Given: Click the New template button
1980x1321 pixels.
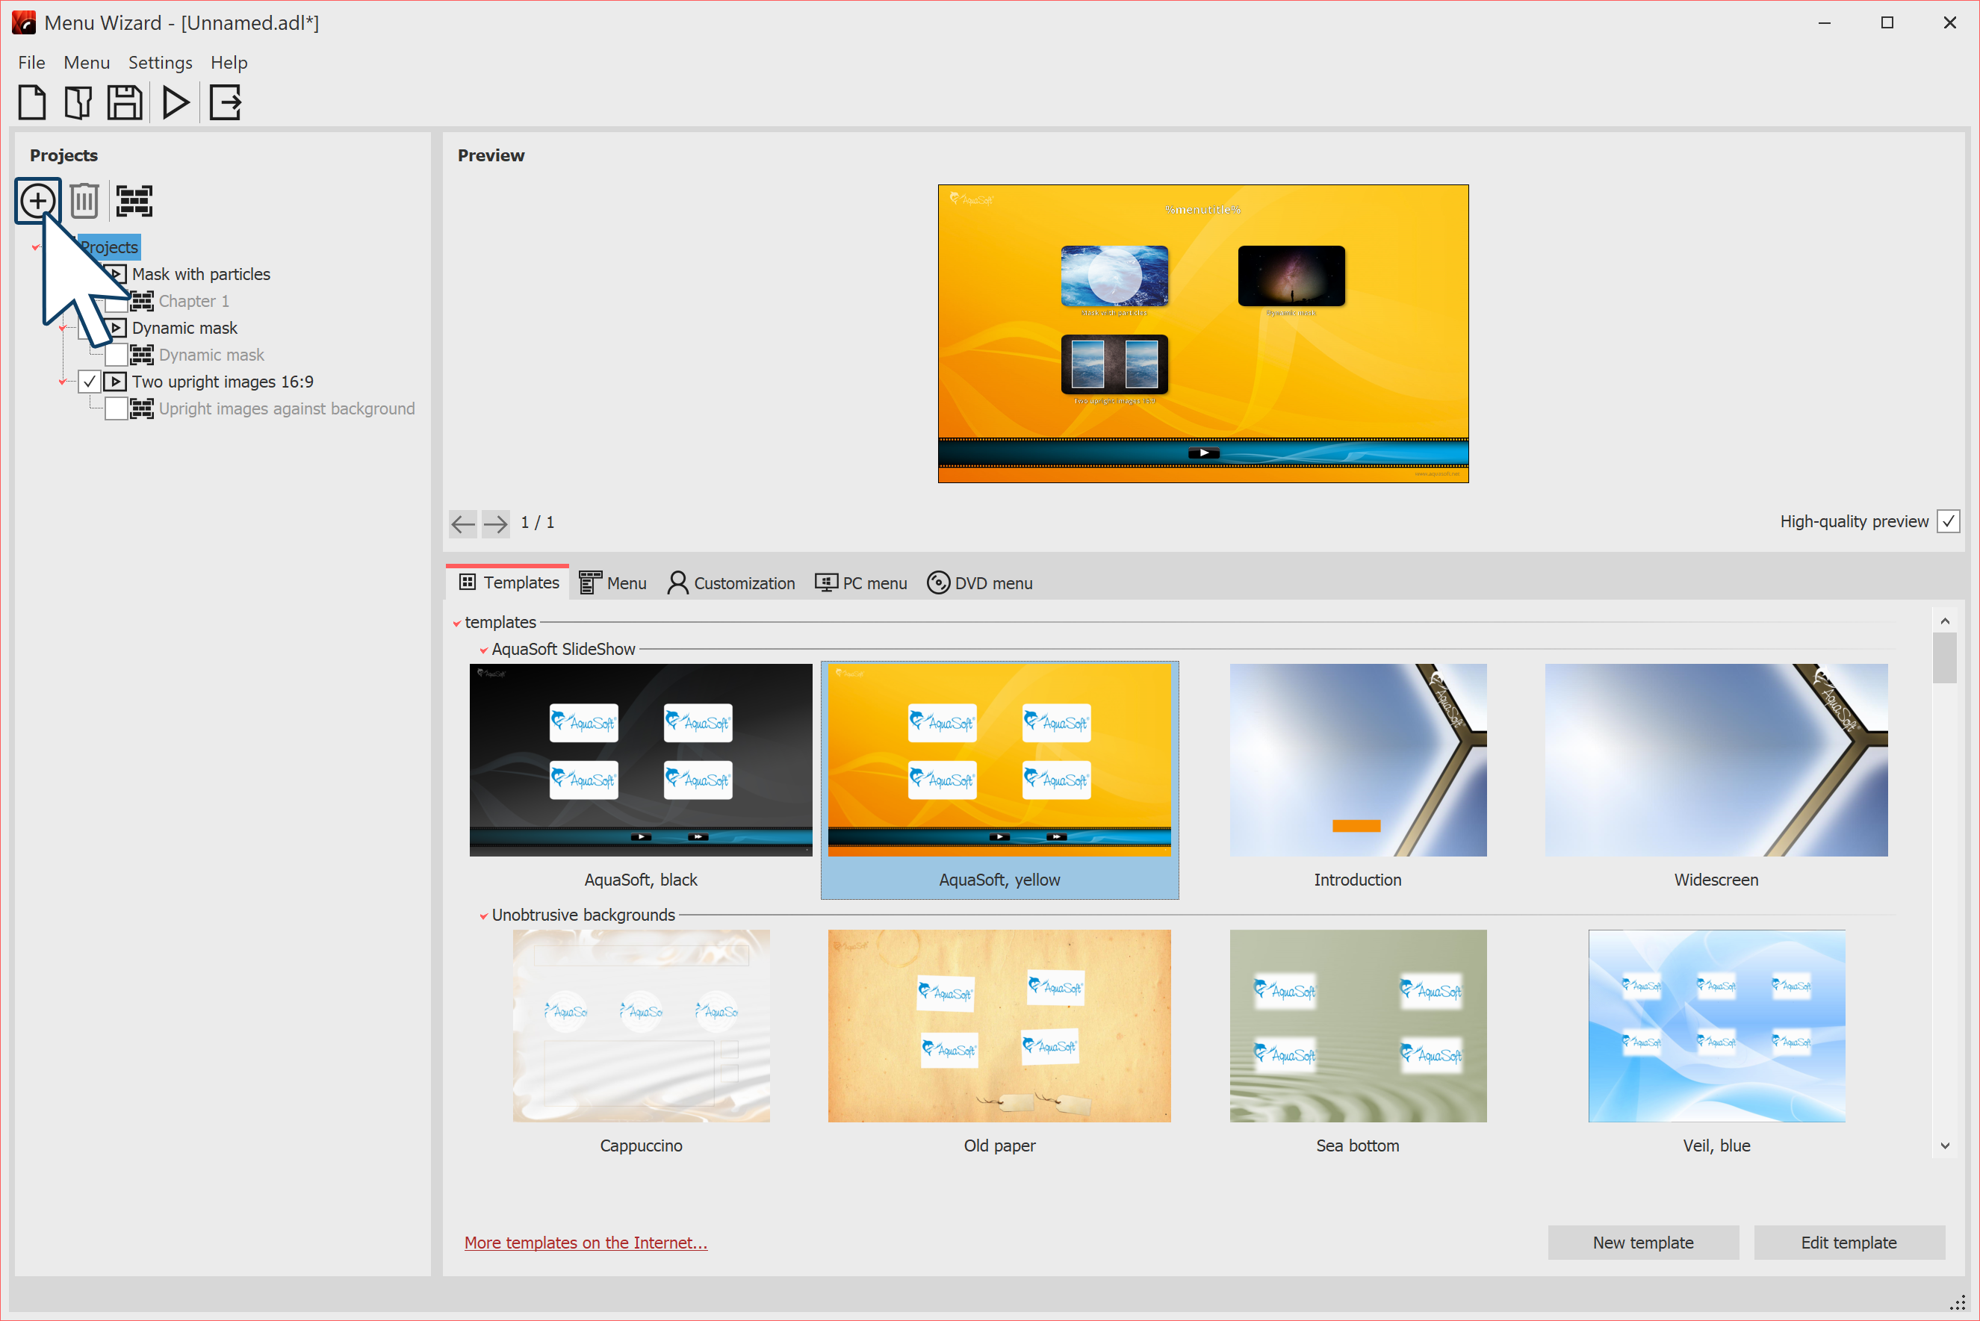Looking at the screenshot, I should [x=1642, y=1242].
